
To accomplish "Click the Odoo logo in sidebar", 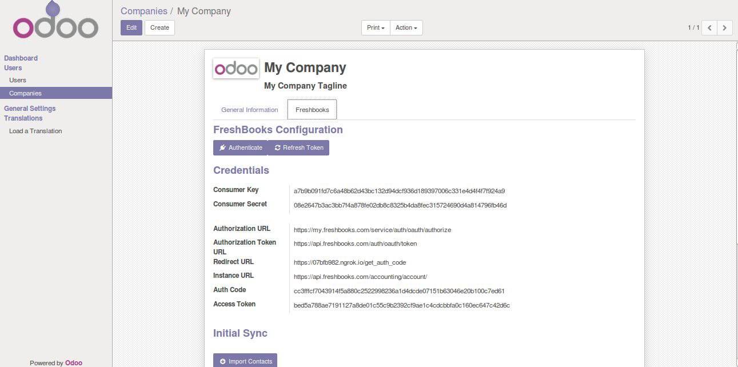I will pos(55,24).
